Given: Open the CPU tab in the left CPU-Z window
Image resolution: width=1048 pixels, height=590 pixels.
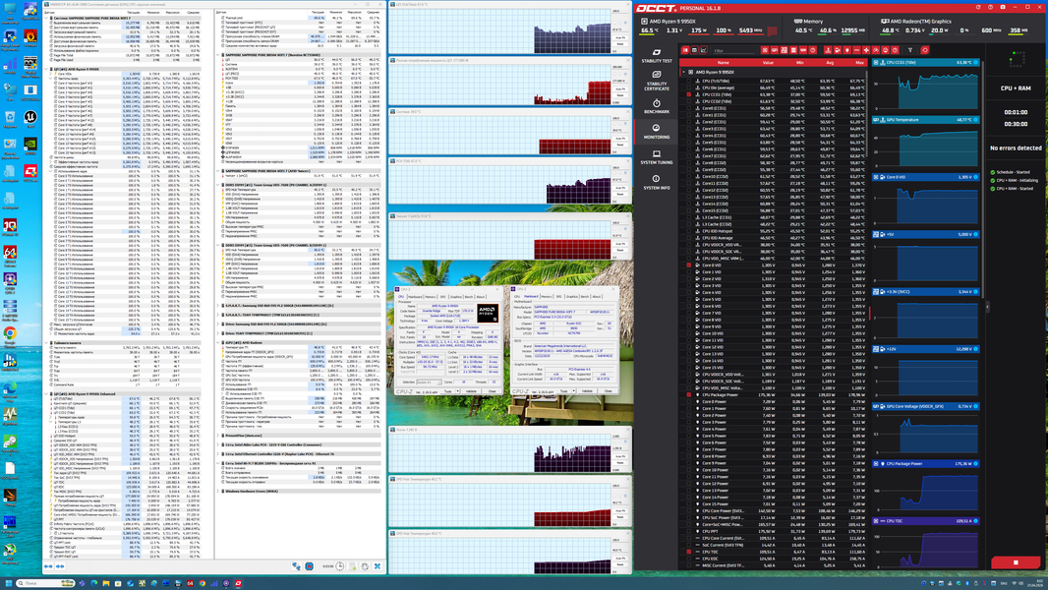Looking at the screenshot, I should (x=401, y=297).
